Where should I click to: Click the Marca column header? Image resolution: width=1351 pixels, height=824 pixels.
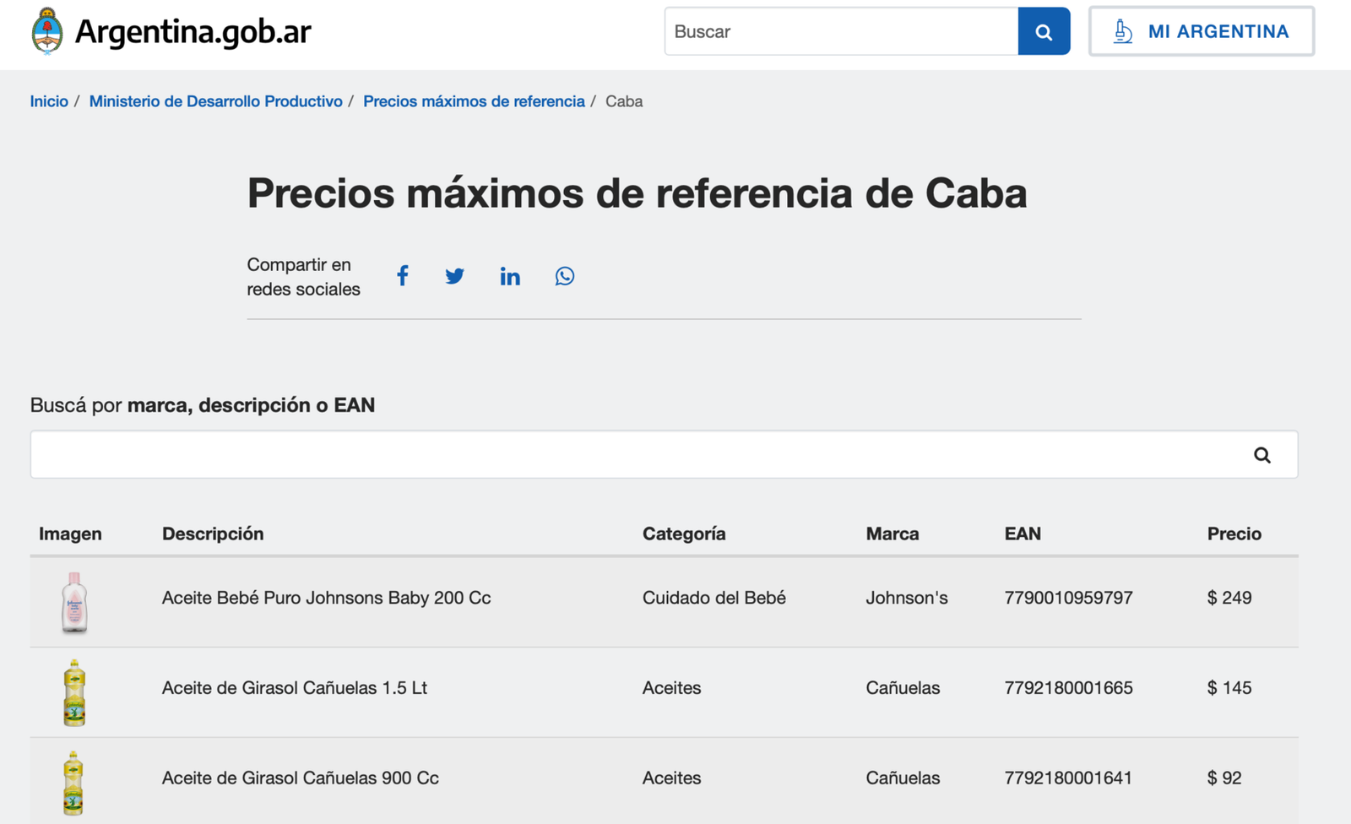[x=893, y=534]
